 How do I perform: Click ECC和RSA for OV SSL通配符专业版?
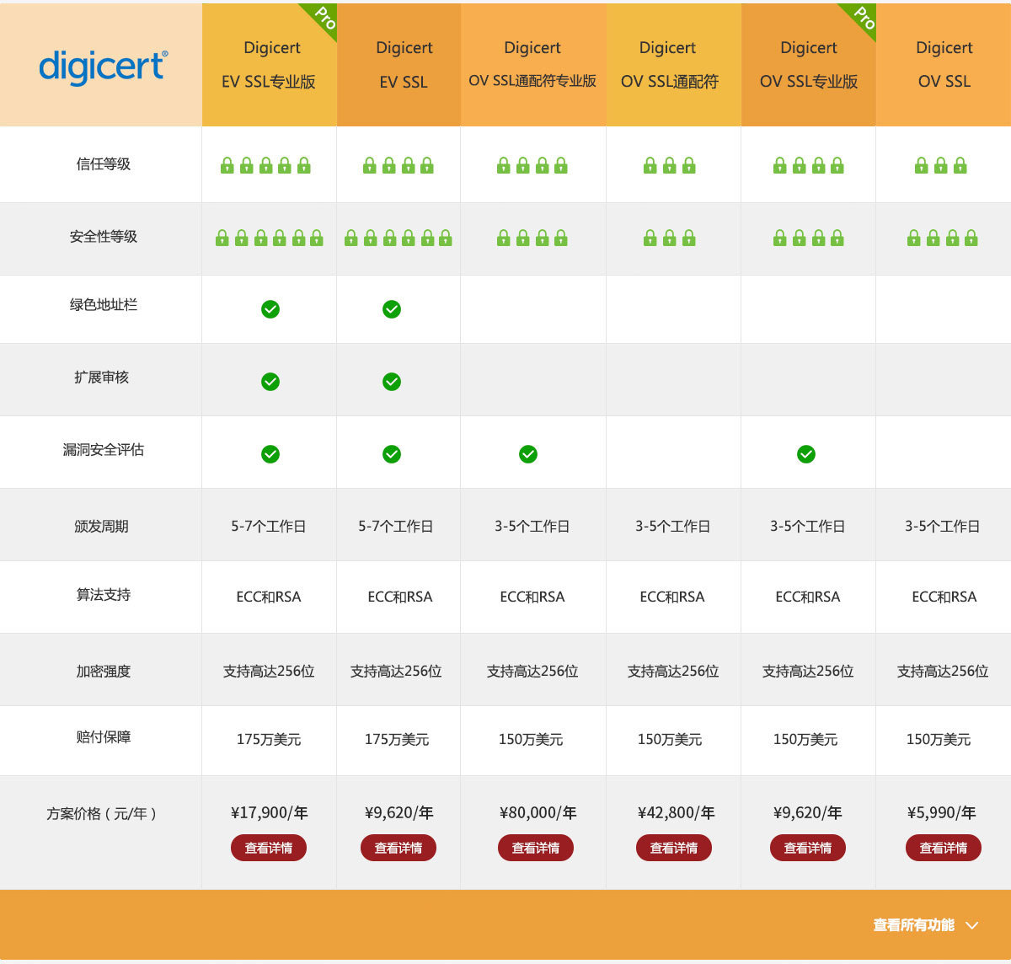532,597
